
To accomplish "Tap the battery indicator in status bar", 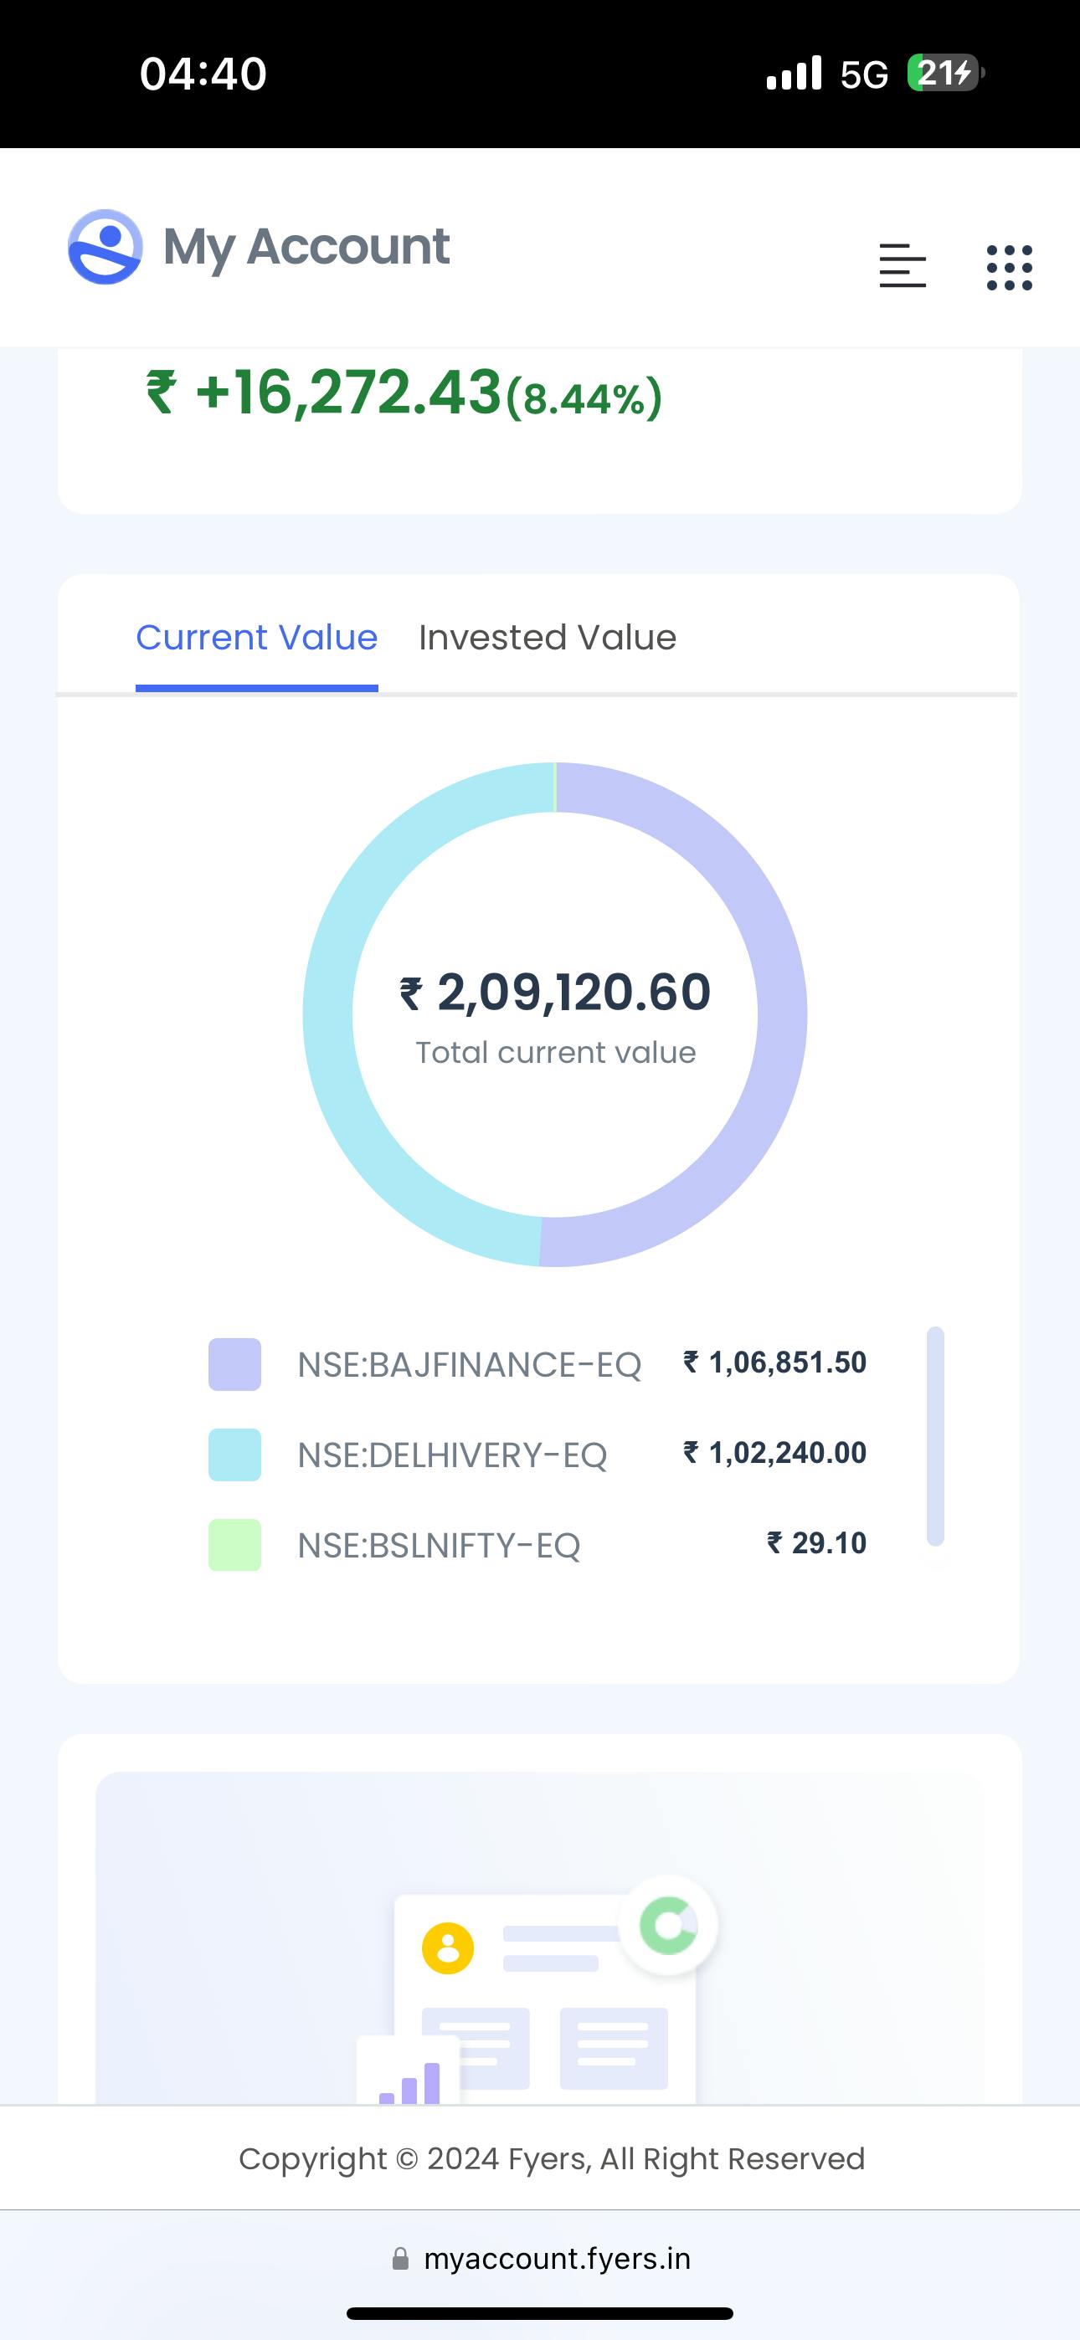I will pyautogui.click(x=945, y=74).
